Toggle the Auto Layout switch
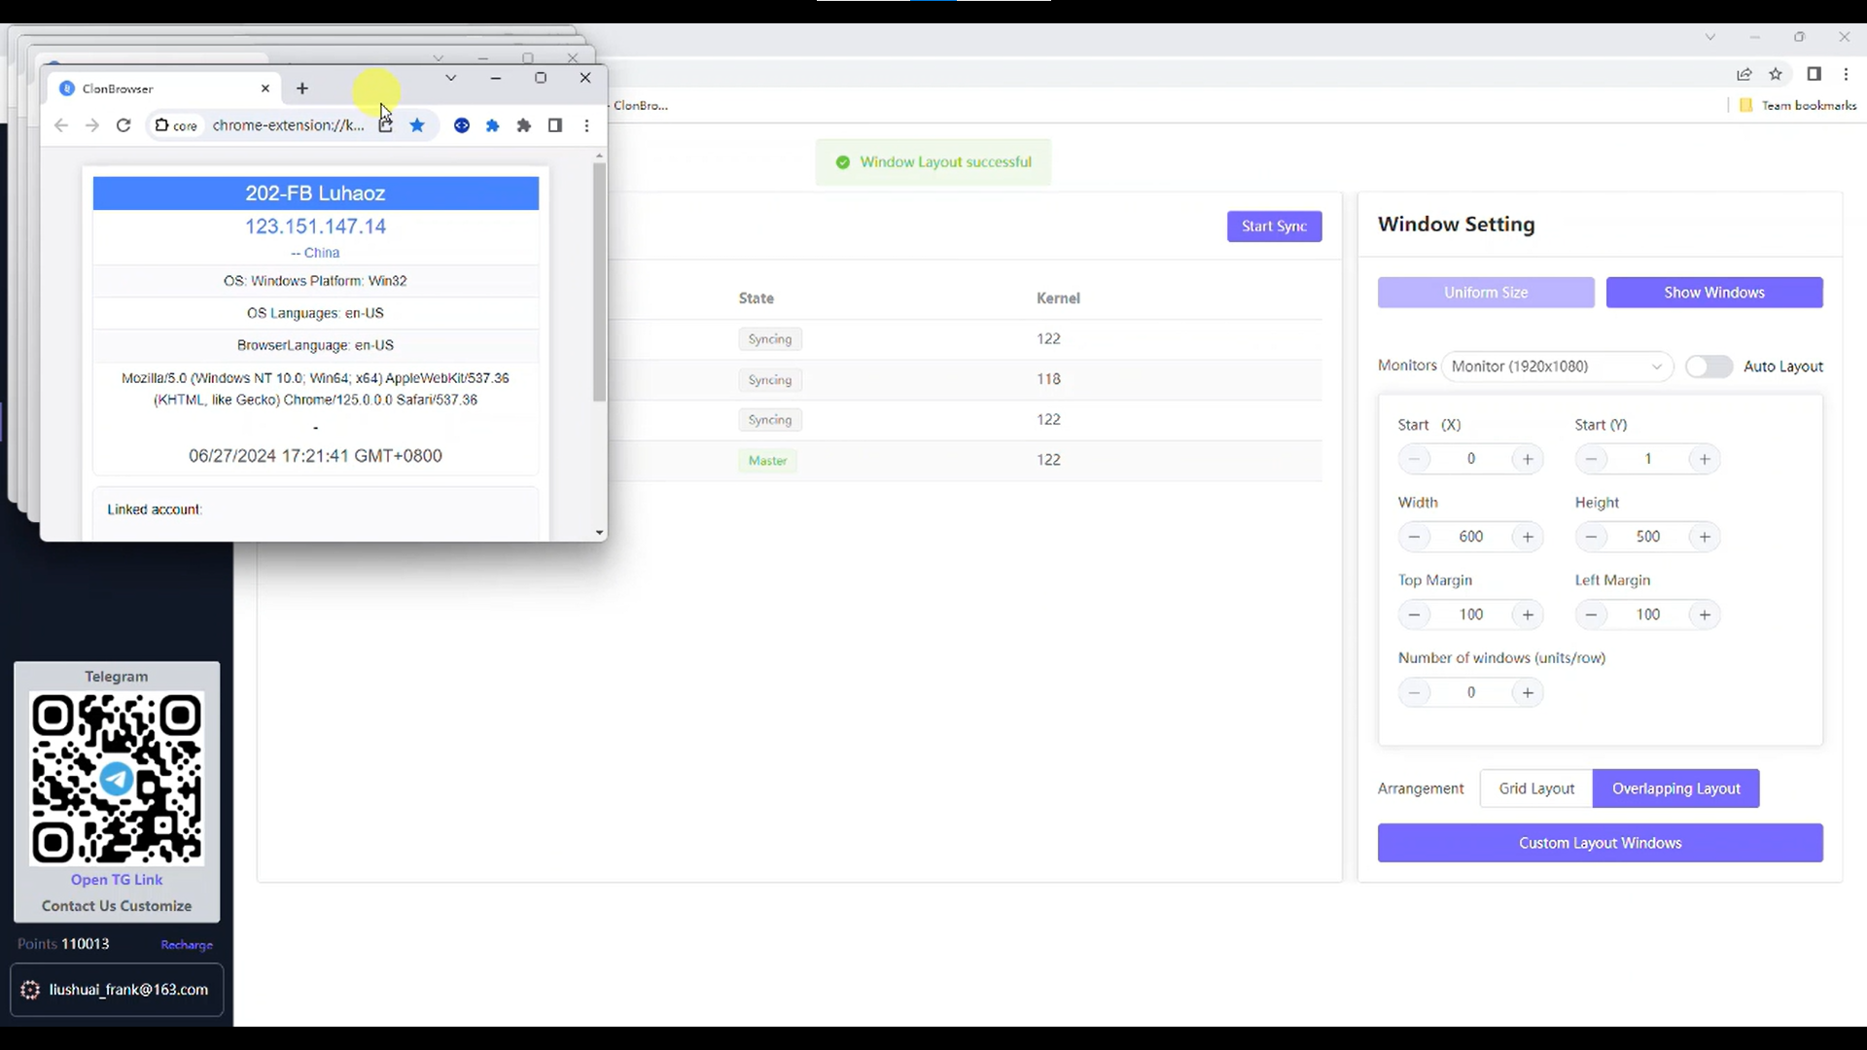 (x=1708, y=367)
